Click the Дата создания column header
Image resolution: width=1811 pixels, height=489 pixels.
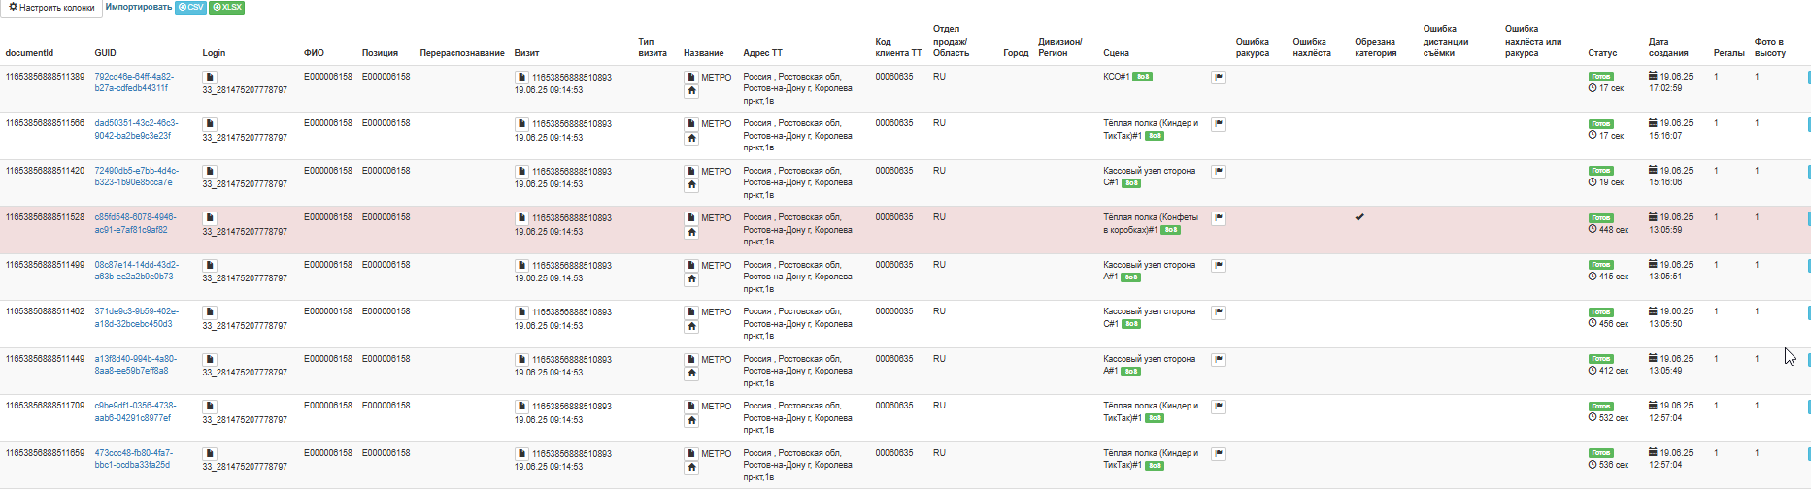coord(1668,48)
